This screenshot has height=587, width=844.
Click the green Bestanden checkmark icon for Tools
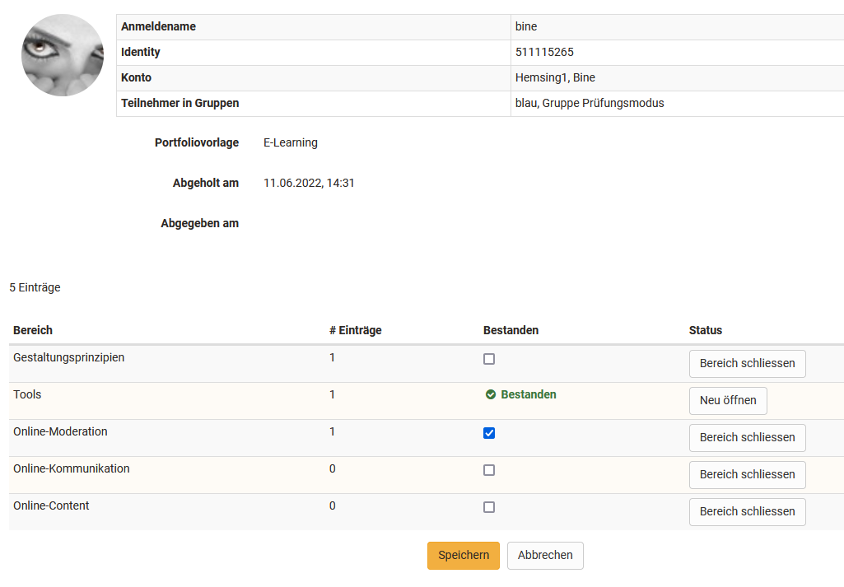[490, 394]
